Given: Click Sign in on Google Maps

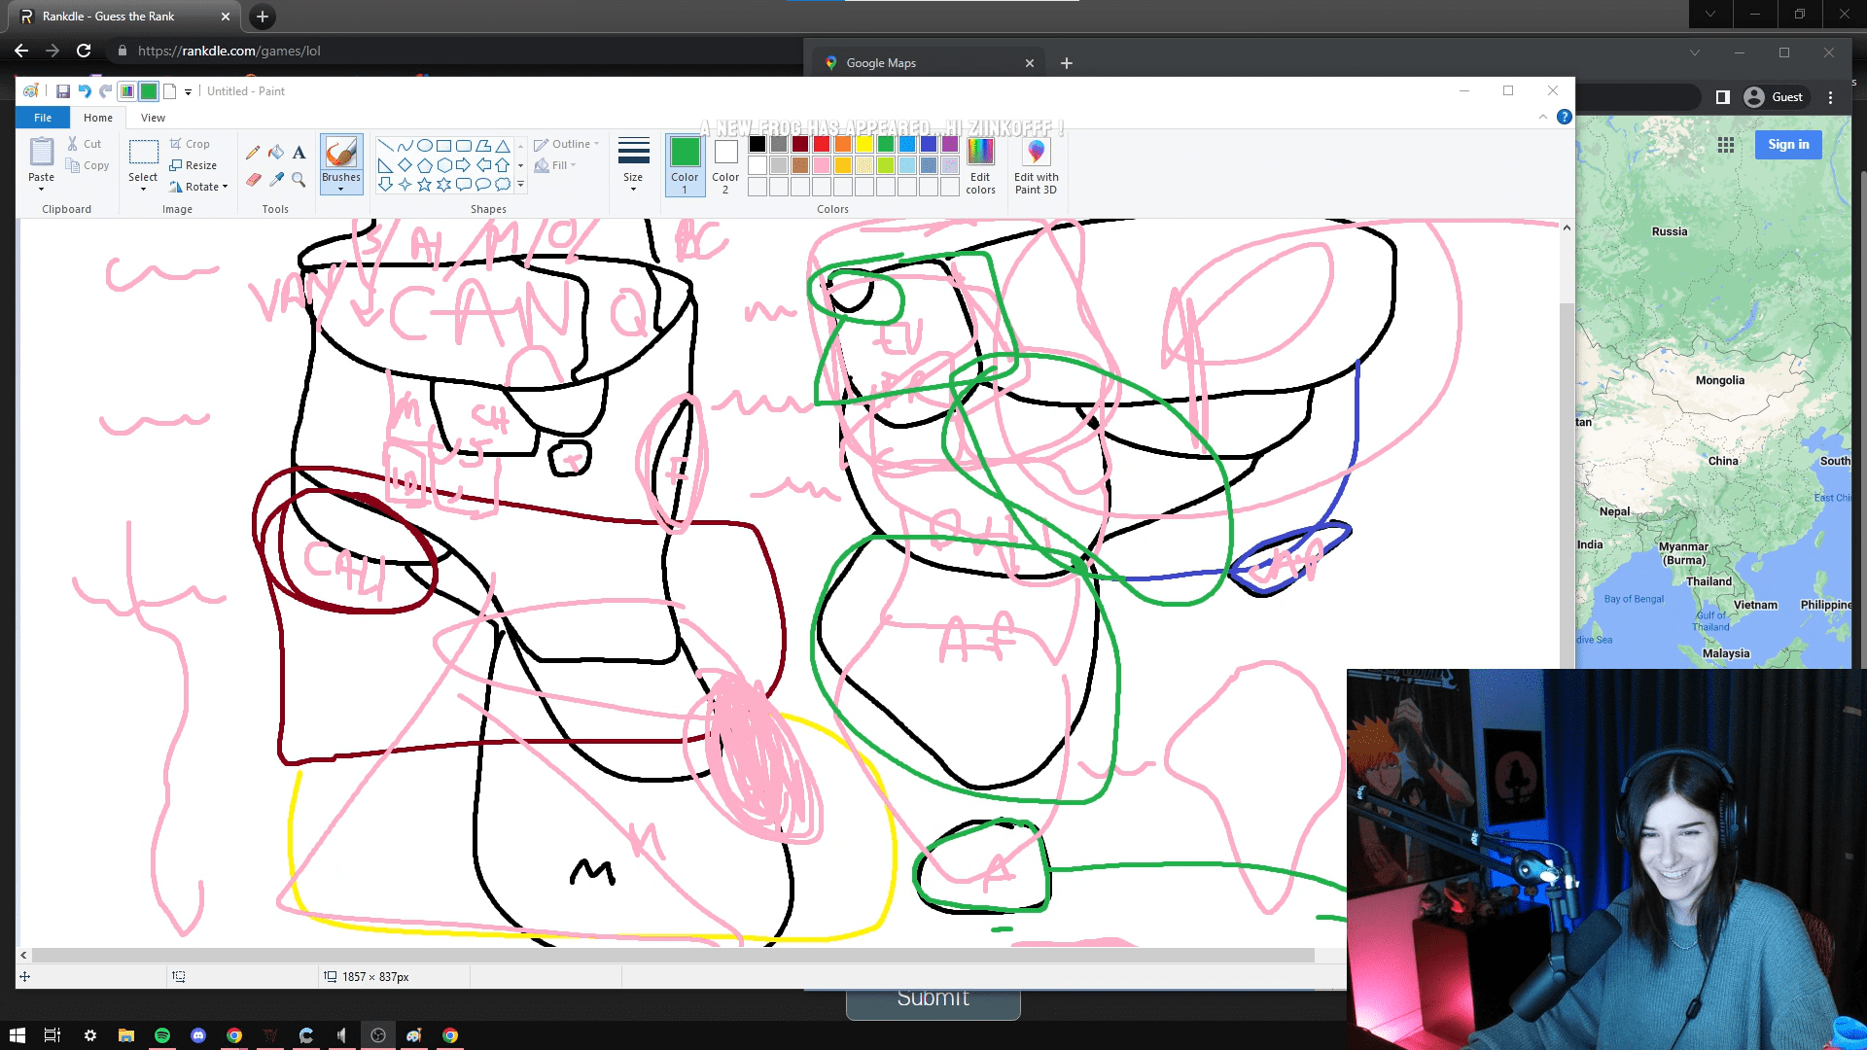Looking at the screenshot, I should click(x=1788, y=145).
